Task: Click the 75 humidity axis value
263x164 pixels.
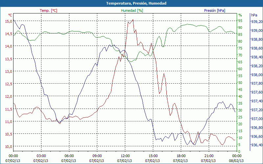Action: pos(240,48)
